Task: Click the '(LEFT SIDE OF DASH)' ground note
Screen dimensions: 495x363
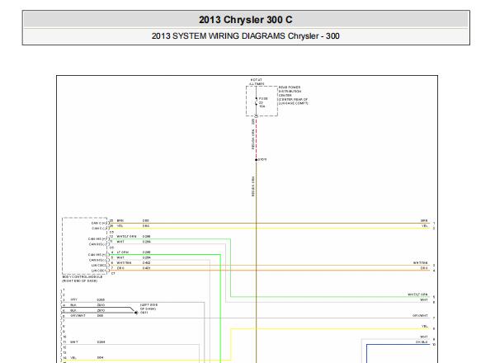Action: click(148, 307)
